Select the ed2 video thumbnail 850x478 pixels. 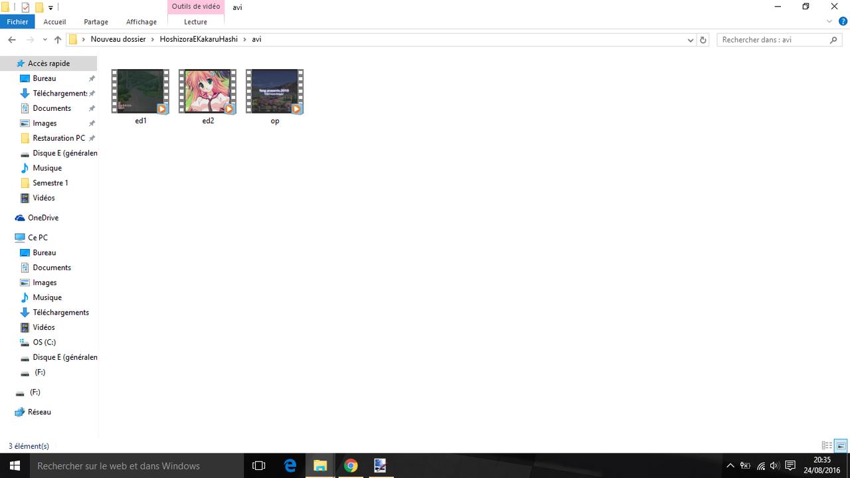click(x=208, y=92)
